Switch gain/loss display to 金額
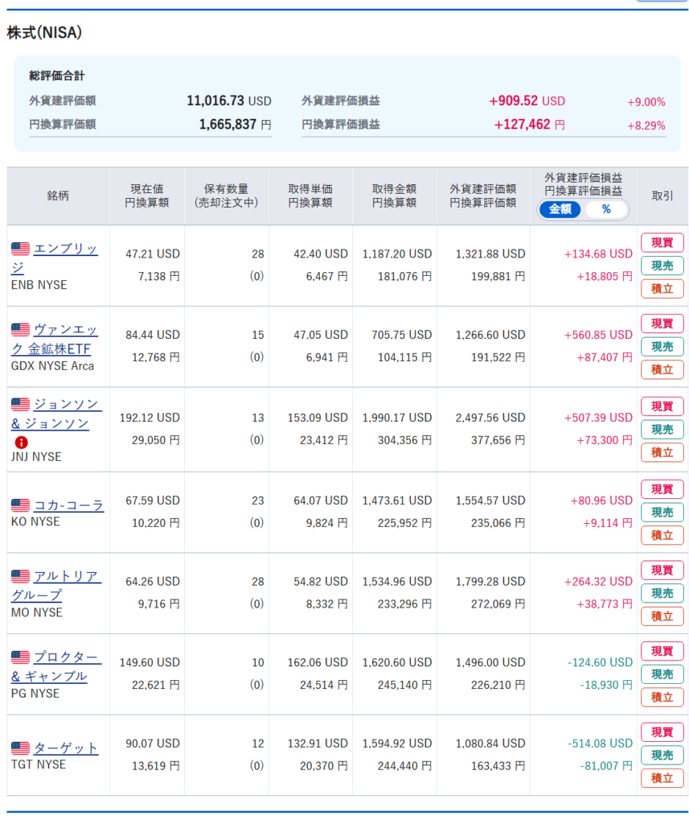The width and height of the screenshot is (689, 824). 560,209
